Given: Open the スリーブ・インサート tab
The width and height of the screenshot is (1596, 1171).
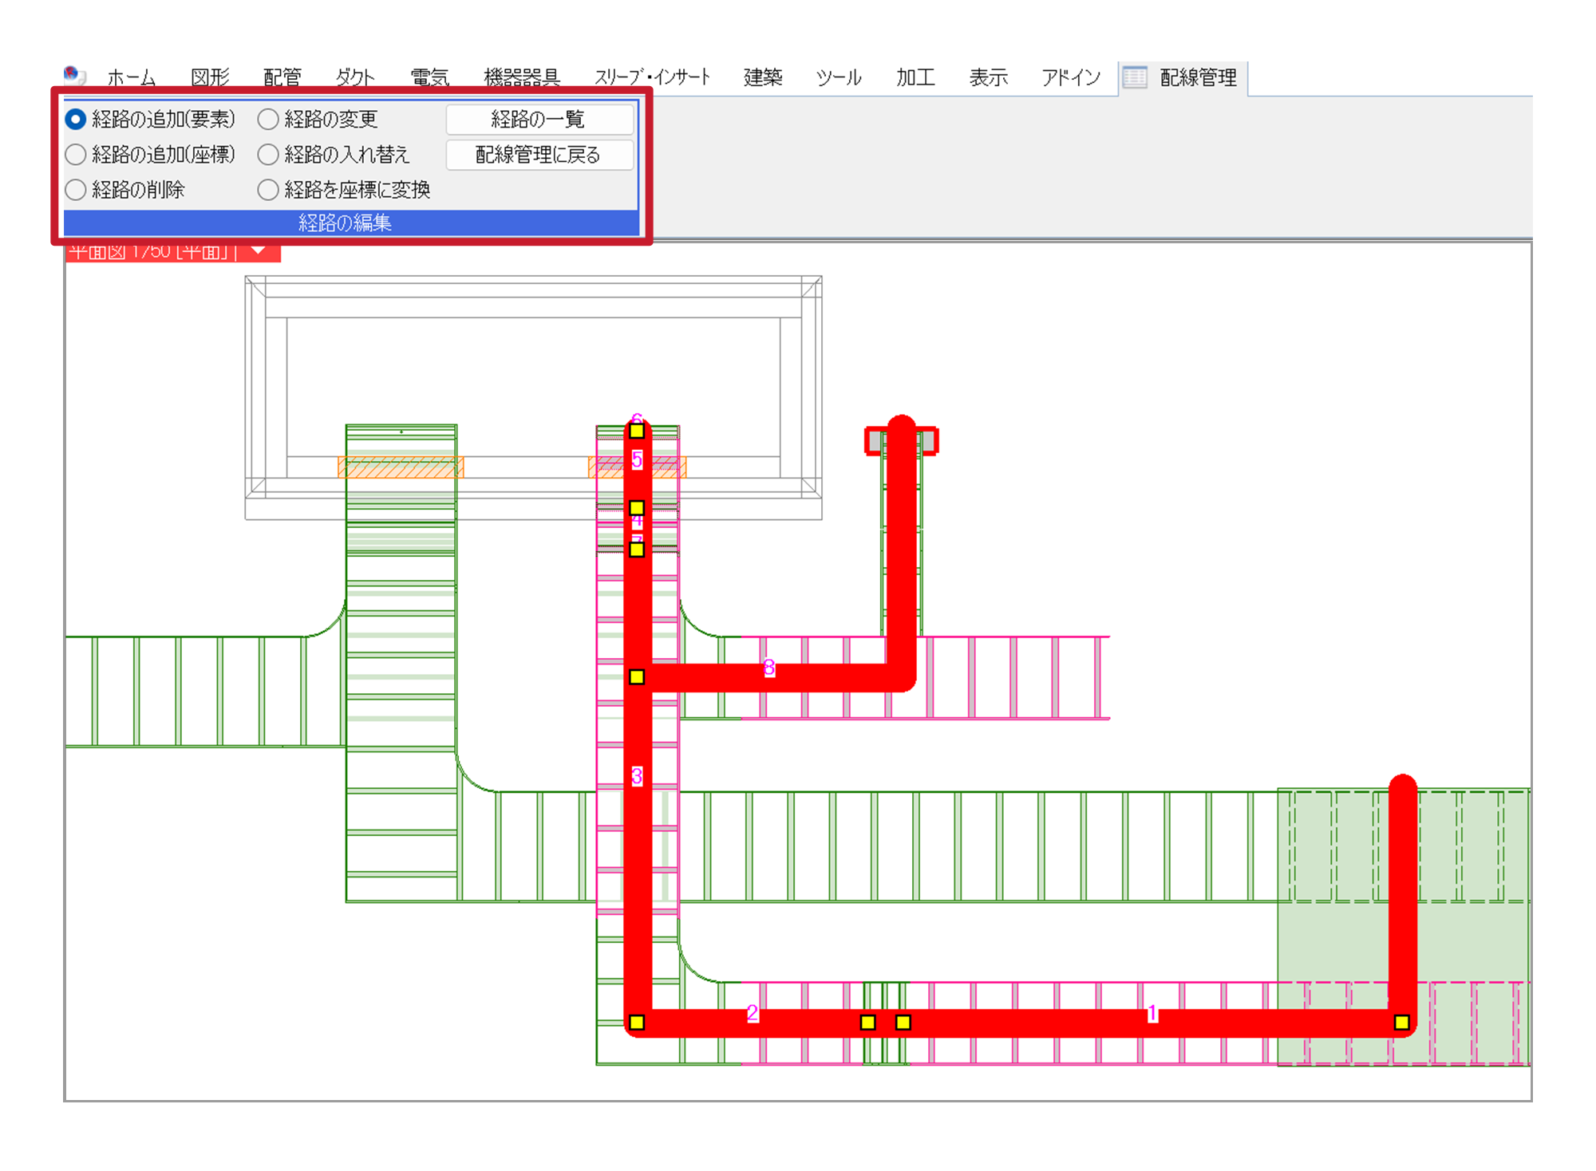Looking at the screenshot, I should [652, 77].
